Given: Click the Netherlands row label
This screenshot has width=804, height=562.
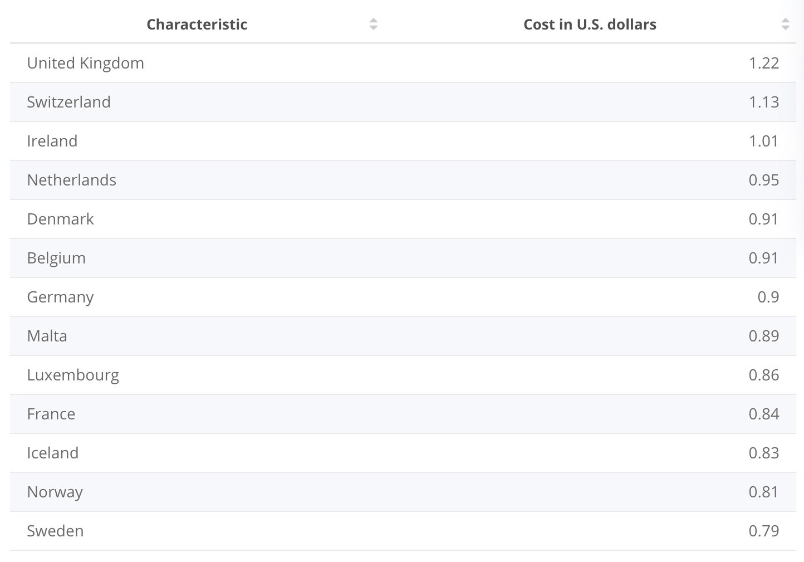Looking at the screenshot, I should pos(72,180).
